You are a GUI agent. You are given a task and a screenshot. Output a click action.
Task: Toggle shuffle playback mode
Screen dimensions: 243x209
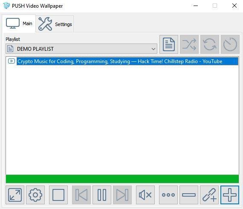(189, 44)
